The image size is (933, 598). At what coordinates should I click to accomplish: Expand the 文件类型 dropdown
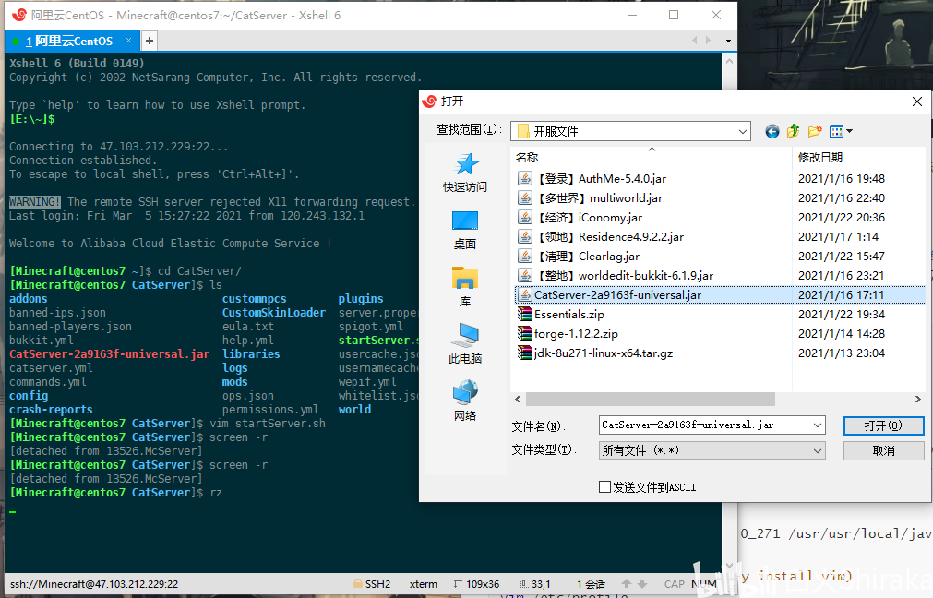point(818,450)
